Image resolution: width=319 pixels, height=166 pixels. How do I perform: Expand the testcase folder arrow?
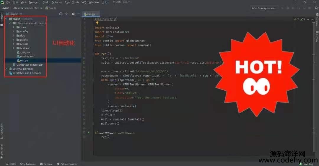14,48
